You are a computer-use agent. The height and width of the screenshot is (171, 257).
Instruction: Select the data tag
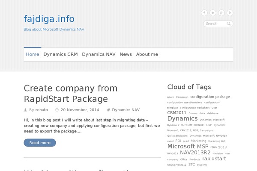pyautogui.click(x=202, y=113)
